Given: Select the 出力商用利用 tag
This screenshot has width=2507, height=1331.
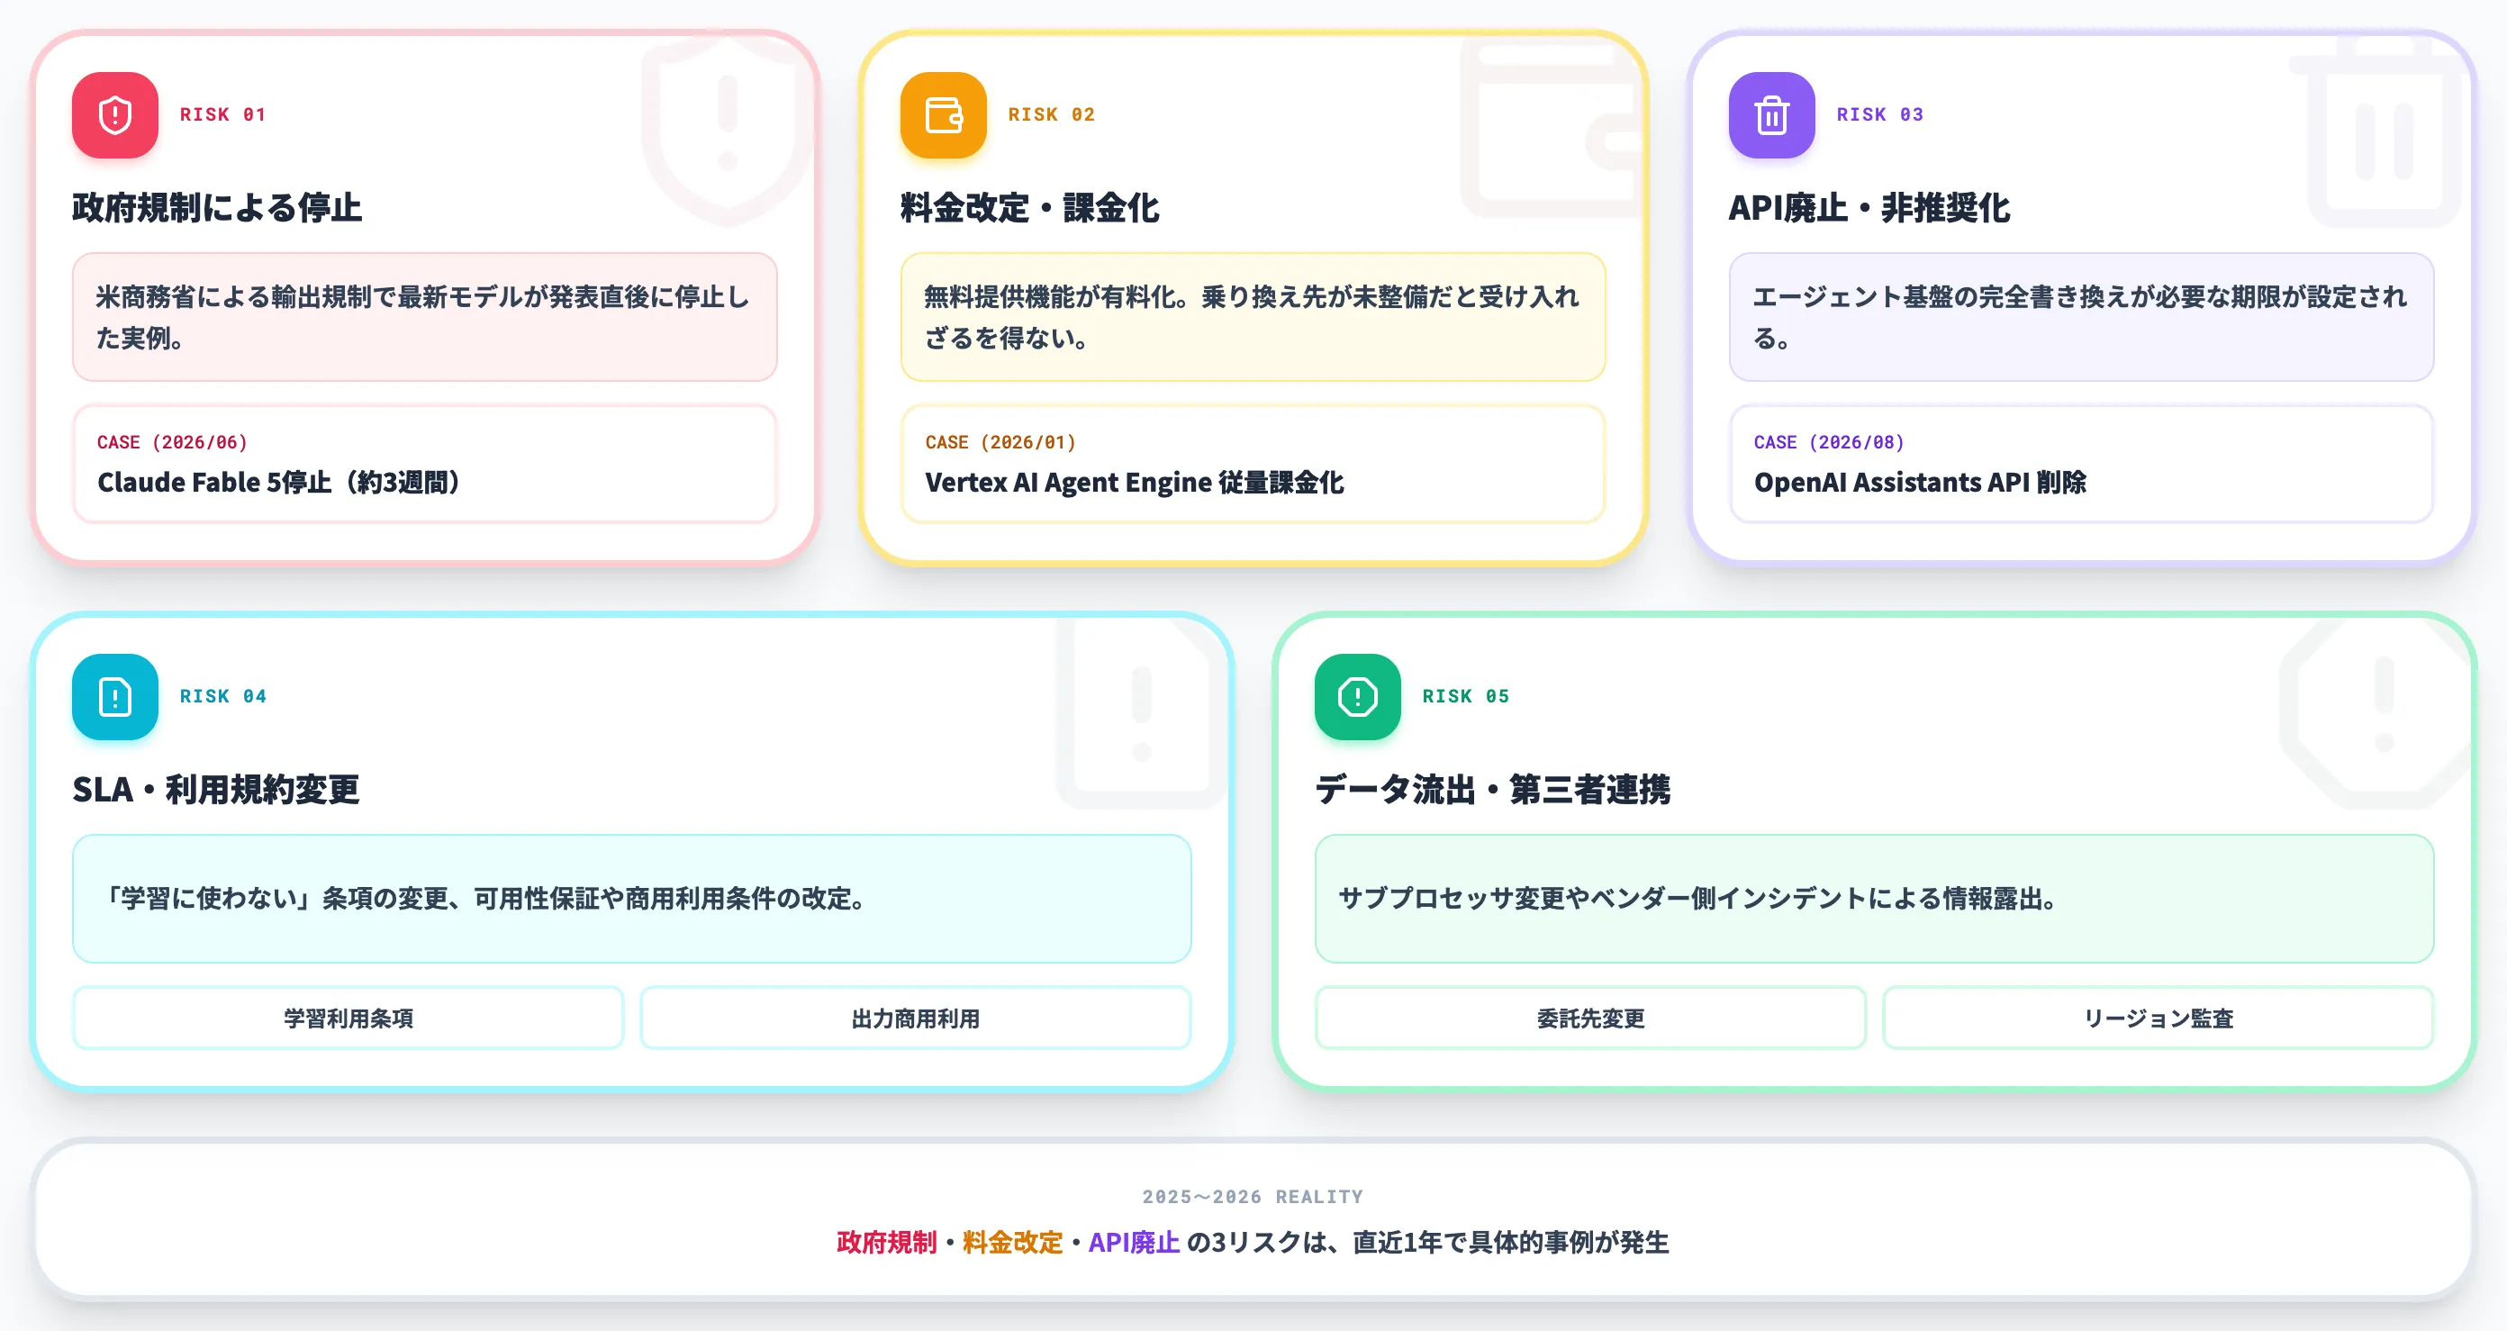Looking at the screenshot, I should [915, 1018].
